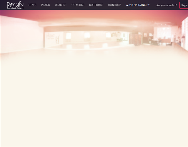The height and width of the screenshot is (147, 188).
Task: Navigate to the CONTACT page
Action: click(x=114, y=5)
